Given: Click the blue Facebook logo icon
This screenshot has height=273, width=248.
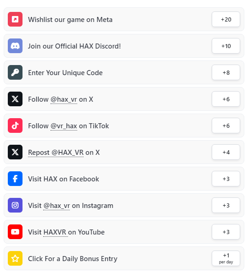Looking at the screenshot, I should click(x=15, y=179).
